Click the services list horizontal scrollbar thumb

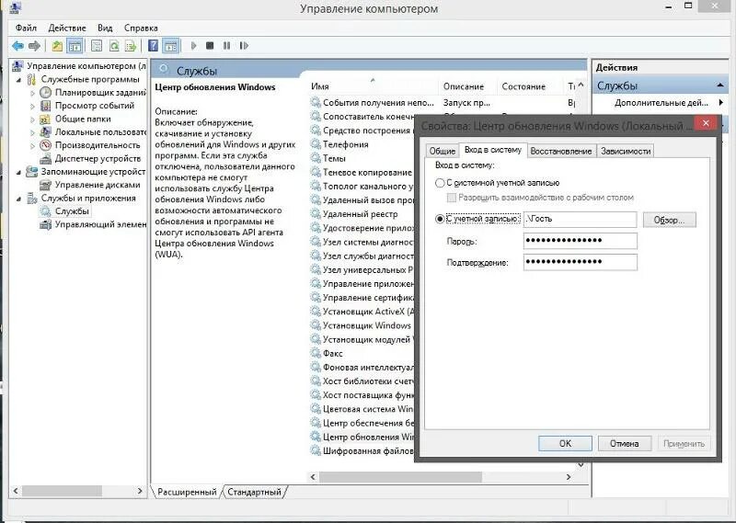tap(400, 476)
